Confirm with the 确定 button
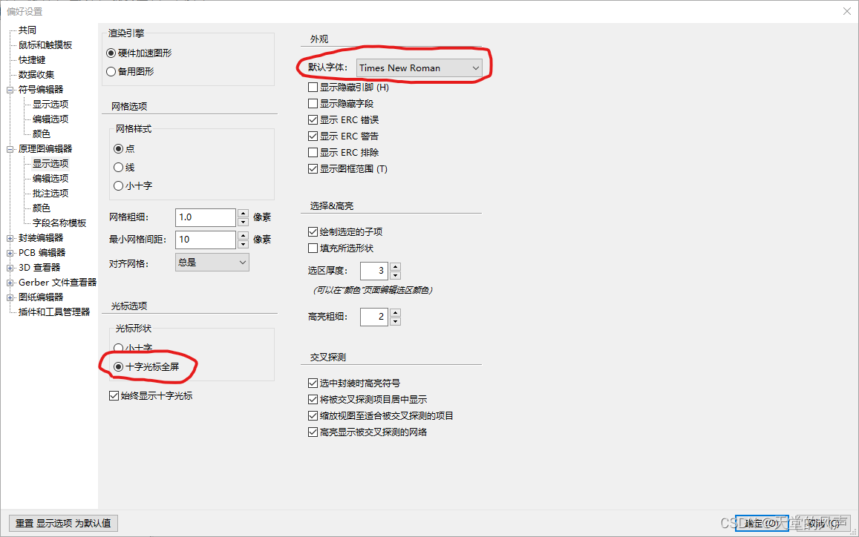The image size is (859, 537). point(762,524)
